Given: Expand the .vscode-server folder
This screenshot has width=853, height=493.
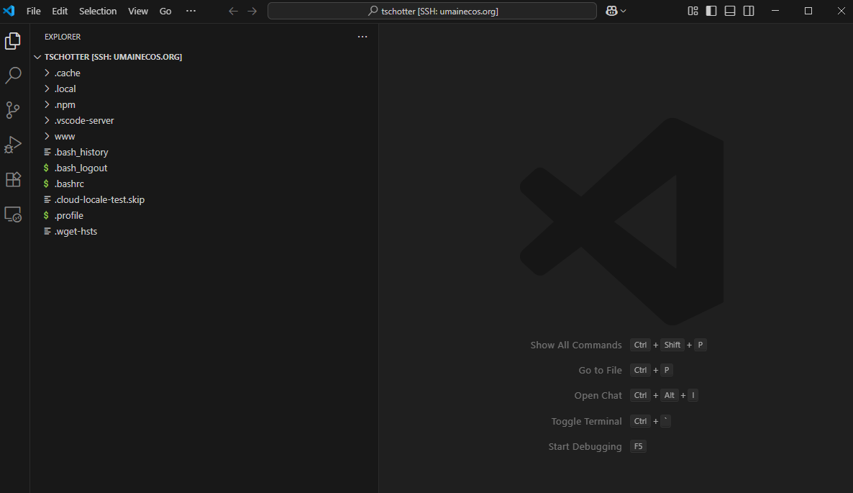Looking at the screenshot, I should pos(204,120).
